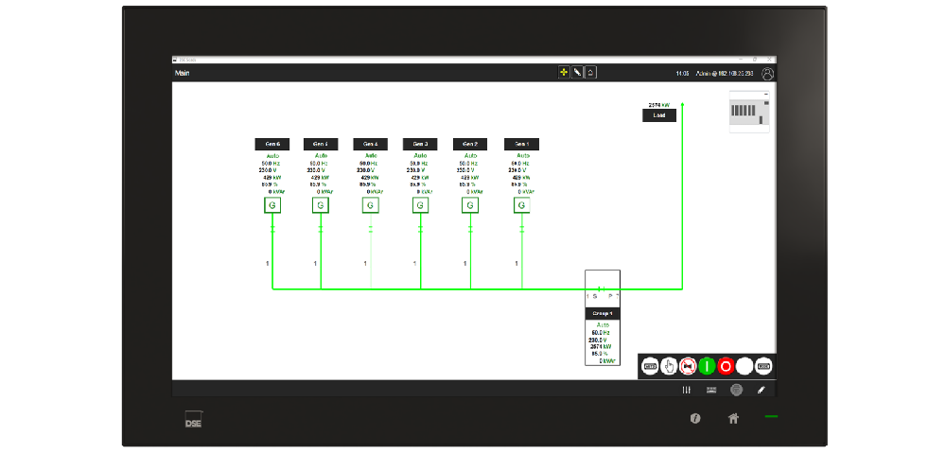
Task: Click the info icon on bezel
Action: [x=695, y=418]
